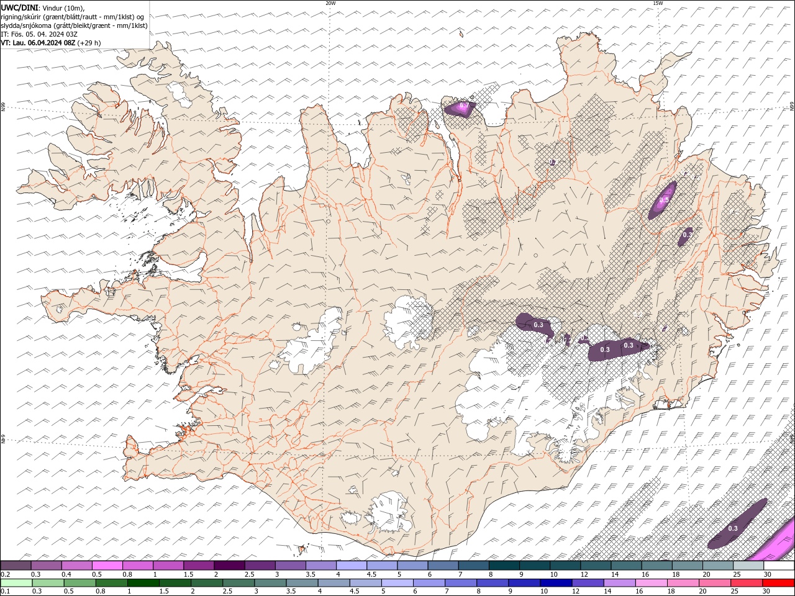Click the init time 'IT: Fös. 05. 04. 2024 03Z'
Image resolution: width=795 pixels, height=596 pixels.
(x=39, y=34)
